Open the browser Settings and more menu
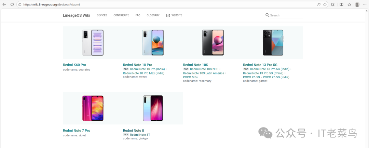369x148 pixels. pyautogui.click(x=365, y=4)
